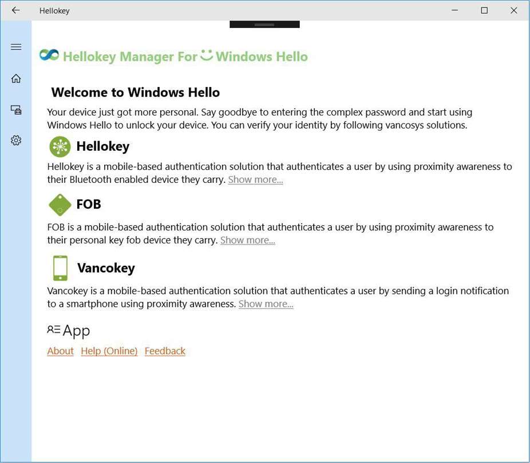
Task: Click the back arrow in title bar
Action: (x=15, y=10)
